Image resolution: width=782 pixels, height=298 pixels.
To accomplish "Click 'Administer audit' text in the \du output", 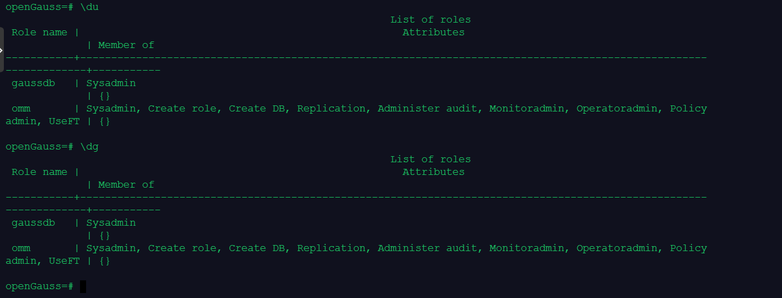I will [x=427, y=109].
